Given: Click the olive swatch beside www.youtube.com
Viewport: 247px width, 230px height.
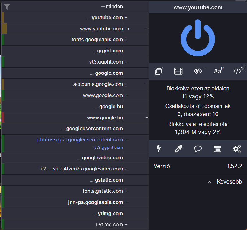Looking at the screenshot, I should (4, 29).
